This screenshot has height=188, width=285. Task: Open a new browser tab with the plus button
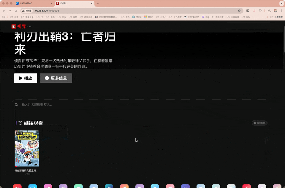tap(98, 4)
